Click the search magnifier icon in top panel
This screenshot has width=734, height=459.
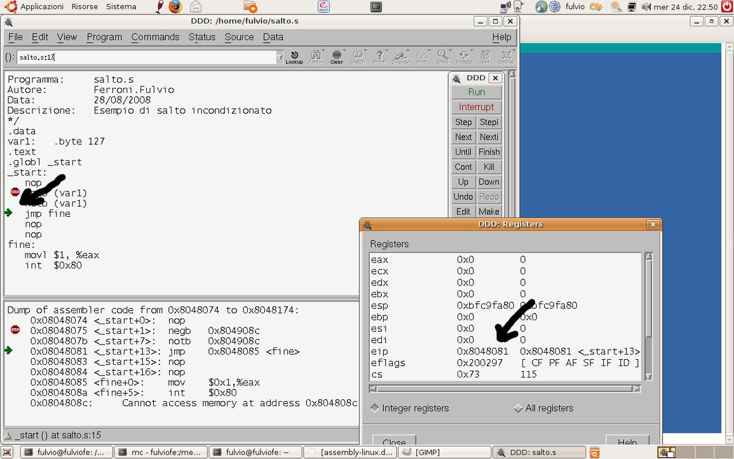(616, 6)
